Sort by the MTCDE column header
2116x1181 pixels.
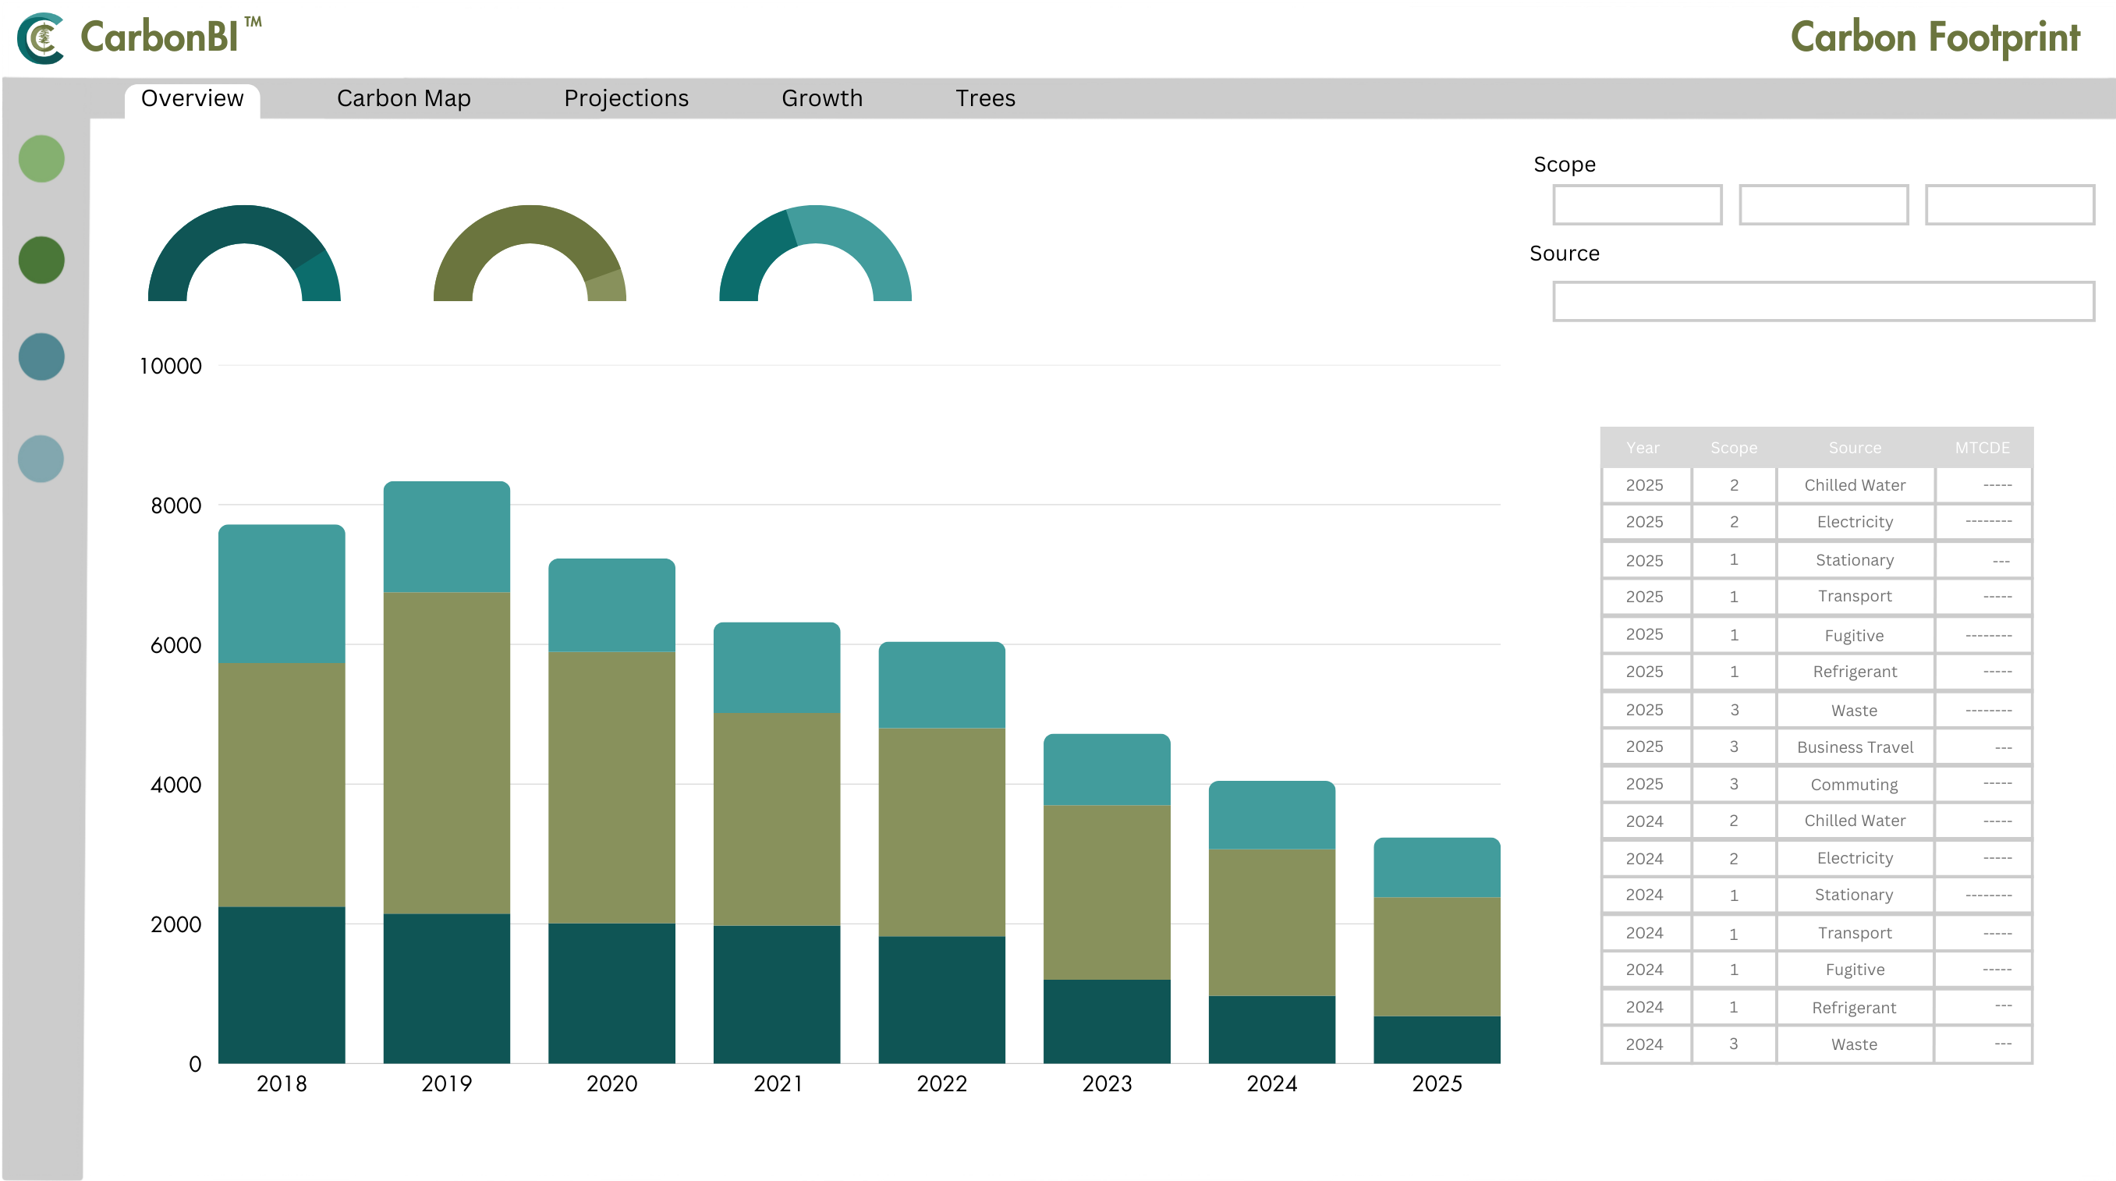tap(1981, 448)
